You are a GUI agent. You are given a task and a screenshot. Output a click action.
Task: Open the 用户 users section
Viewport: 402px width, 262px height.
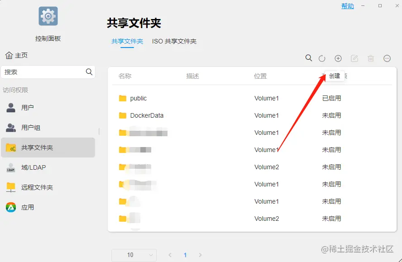(48, 108)
